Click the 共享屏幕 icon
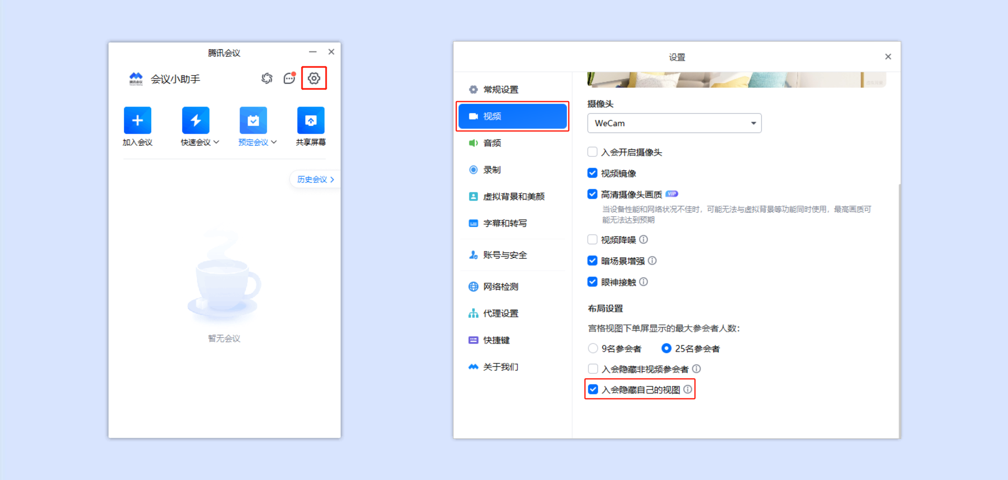The height and width of the screenshot is (480, 1008). click(x=311, y=120)
